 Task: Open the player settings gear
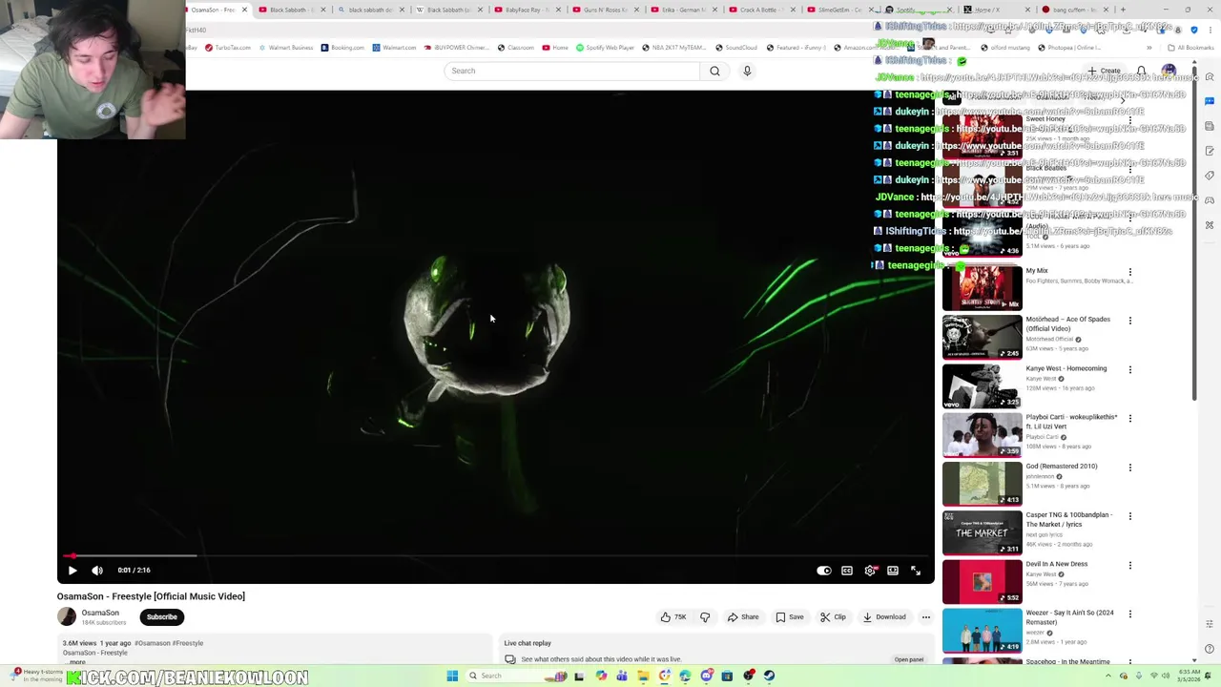[870, 571]
